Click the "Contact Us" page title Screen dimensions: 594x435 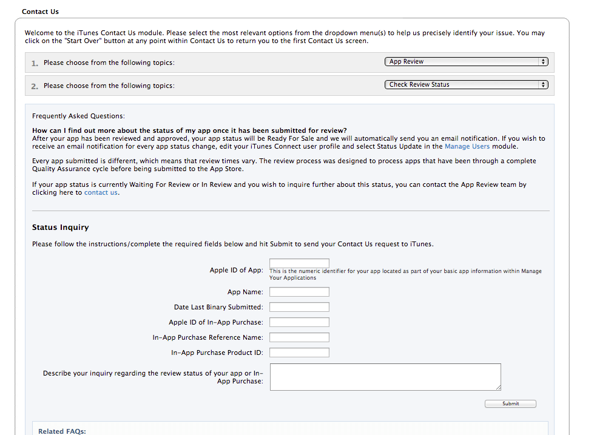coord(40,12)
